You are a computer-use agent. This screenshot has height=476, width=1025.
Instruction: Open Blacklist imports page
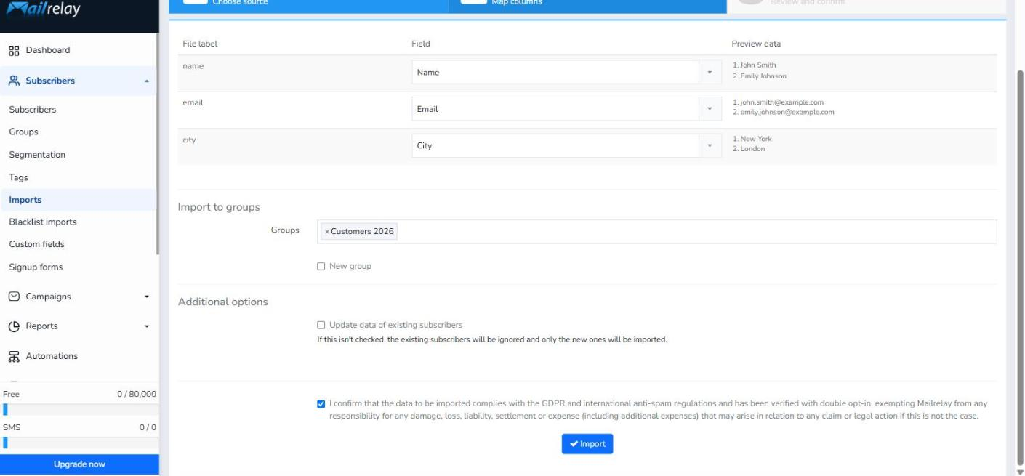pyautogui.click(x=42, y=222)
